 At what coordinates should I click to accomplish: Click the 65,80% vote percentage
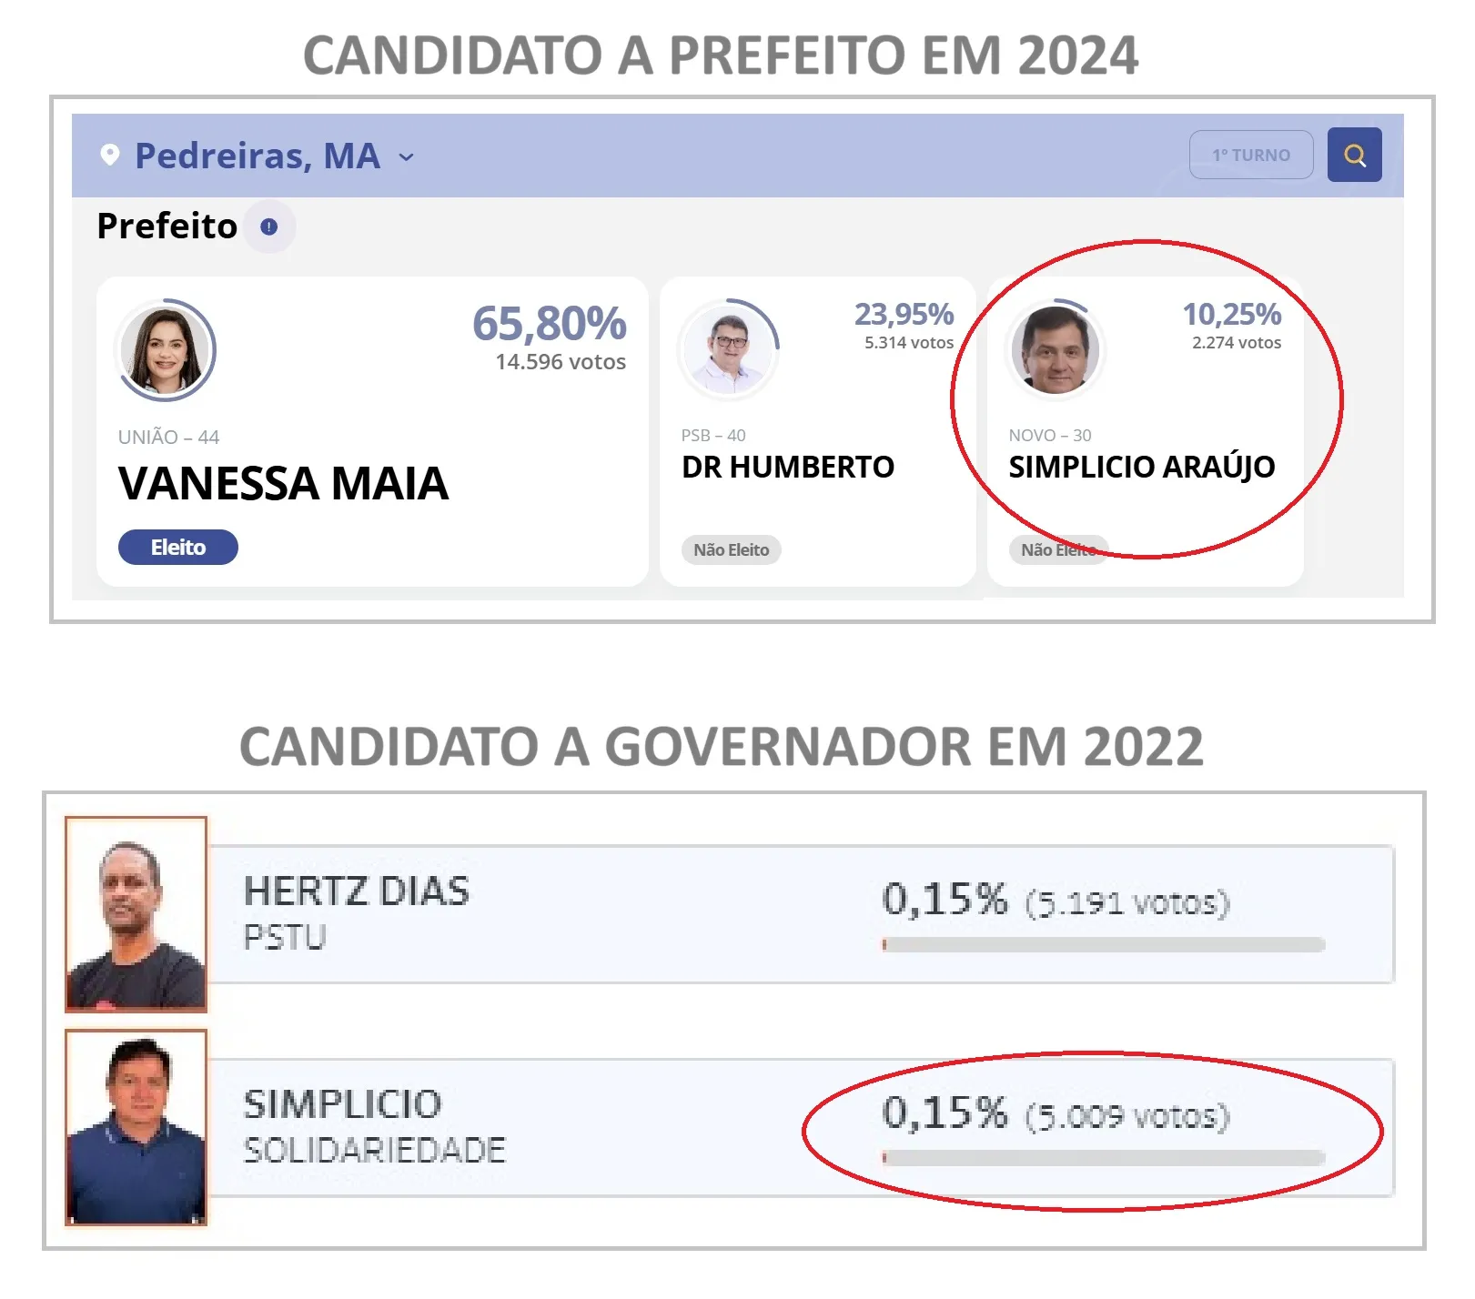pos(549,324)
